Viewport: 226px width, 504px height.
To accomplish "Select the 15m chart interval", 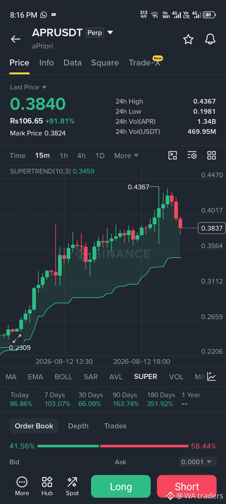I will pyautogui.click(x=42, y=156).
